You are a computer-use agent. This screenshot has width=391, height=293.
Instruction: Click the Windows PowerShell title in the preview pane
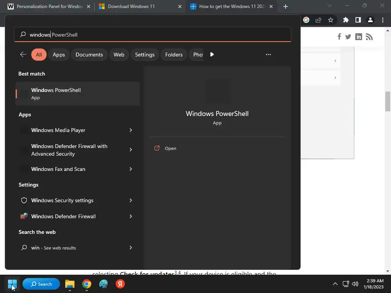[217, 114]
